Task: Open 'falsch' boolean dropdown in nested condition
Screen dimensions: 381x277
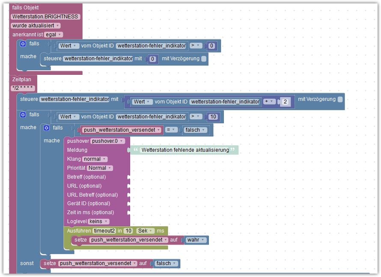Action: (196, 130)
